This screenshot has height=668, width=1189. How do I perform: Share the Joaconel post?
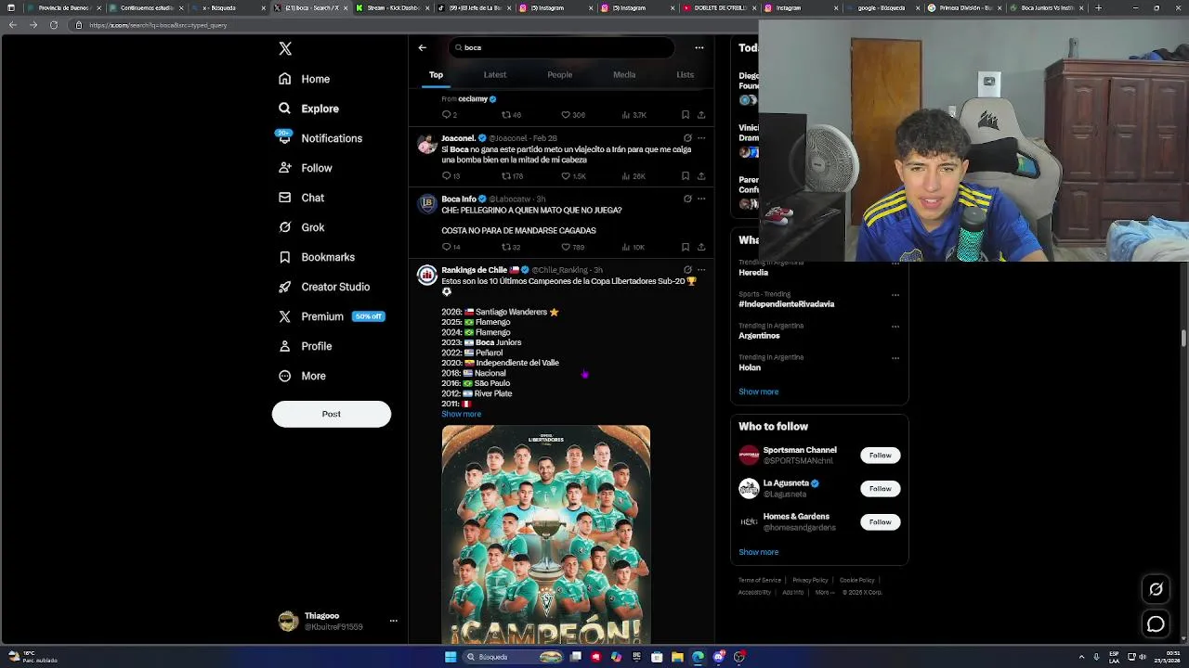pos(701,176)
